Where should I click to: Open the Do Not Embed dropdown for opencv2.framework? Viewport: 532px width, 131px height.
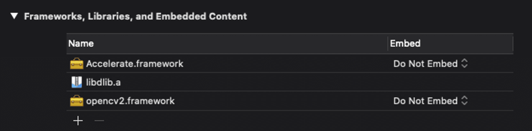(425, 101)
